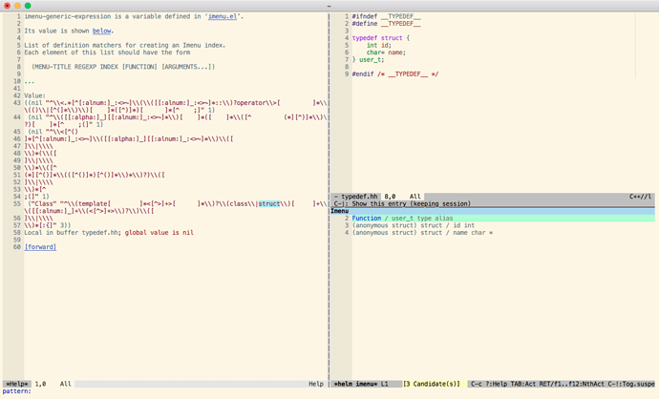Click the 'int id;' code line

pyautogui.click(x=378, y=46)
